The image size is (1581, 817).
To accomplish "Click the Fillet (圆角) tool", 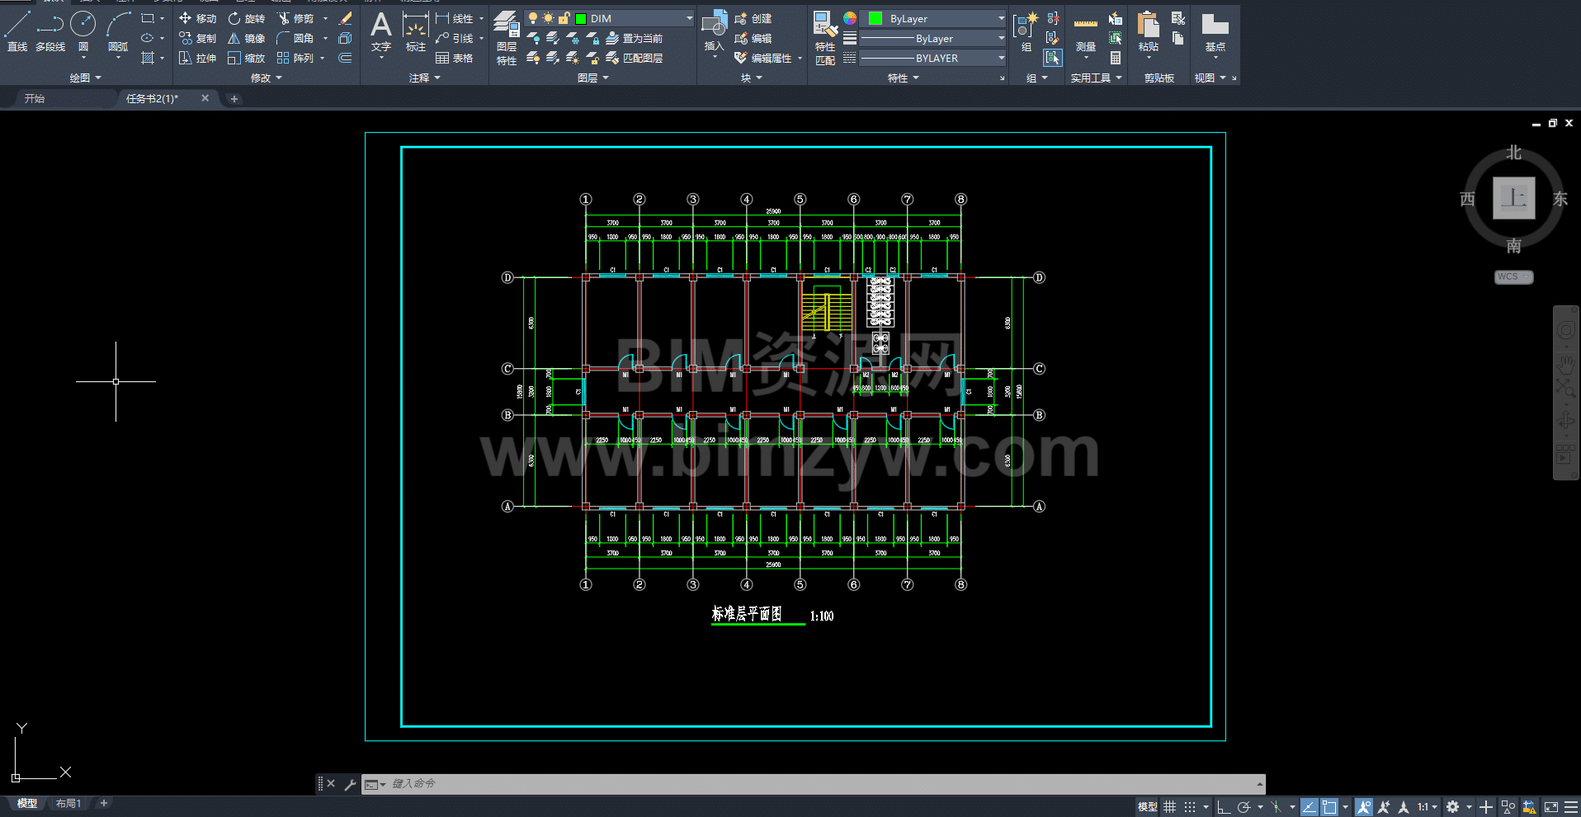I will [x=295, y=38].
